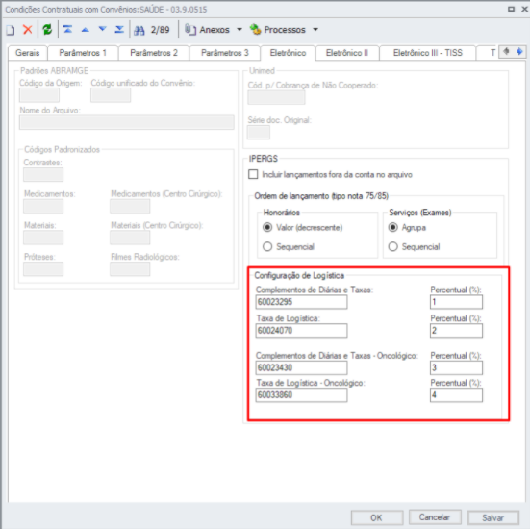Click the Próteses code field
530x529 pixels.
(43, 269)
